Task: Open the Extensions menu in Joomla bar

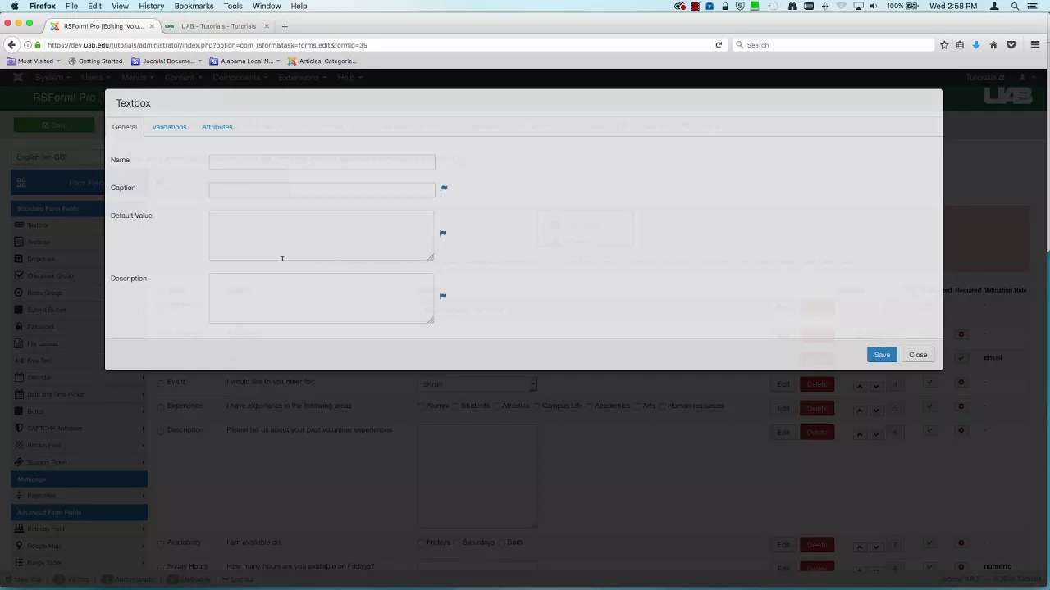Action: pyautogui.click(x=302, y=78)
